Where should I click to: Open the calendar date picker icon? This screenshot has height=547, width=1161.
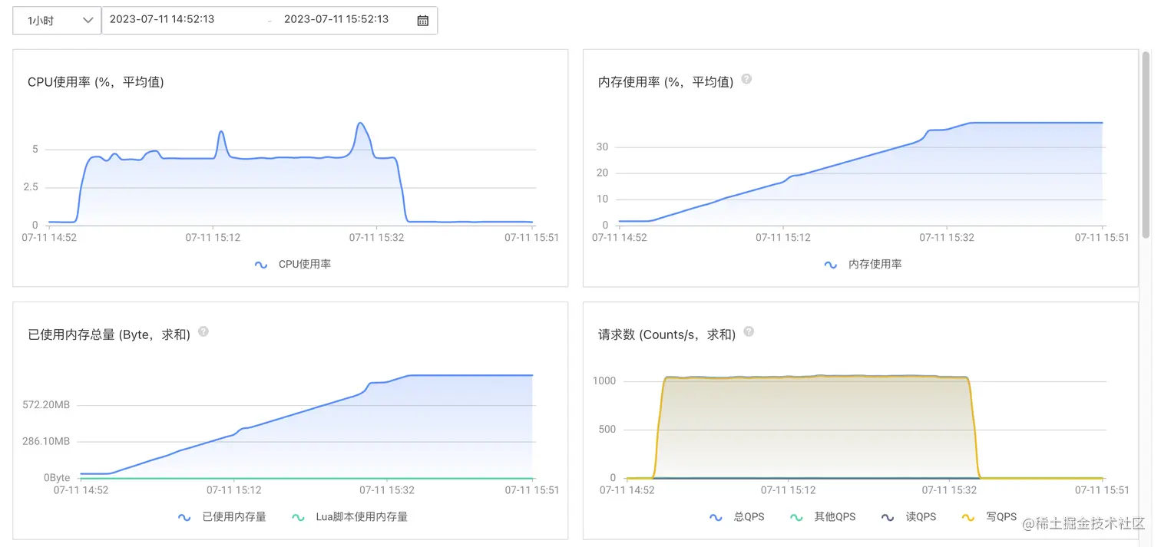point(422,21)
